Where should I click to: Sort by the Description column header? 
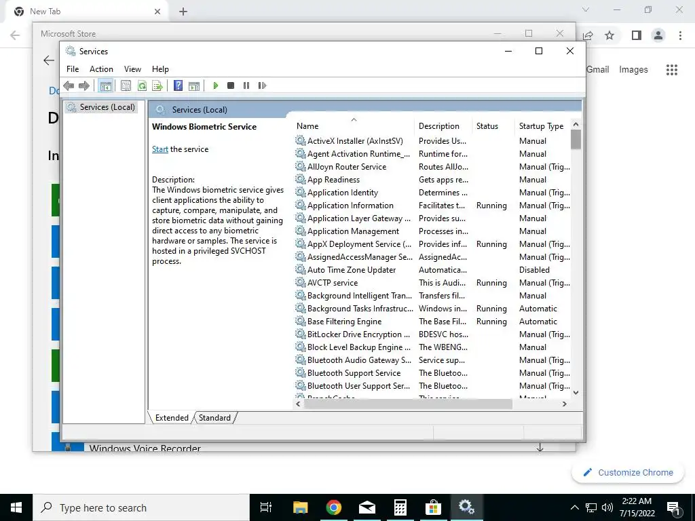pos(443,126)
